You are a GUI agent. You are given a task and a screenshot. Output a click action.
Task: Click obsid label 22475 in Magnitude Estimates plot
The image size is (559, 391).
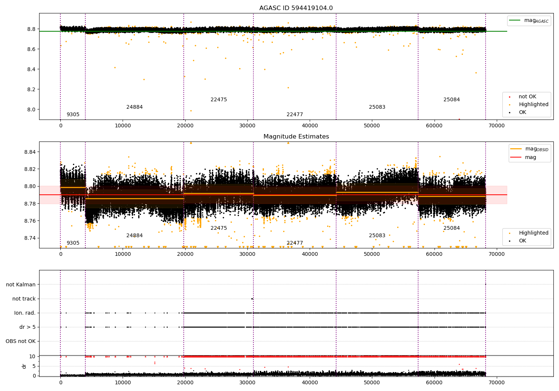pyautogui.click(x=219, y=228)
